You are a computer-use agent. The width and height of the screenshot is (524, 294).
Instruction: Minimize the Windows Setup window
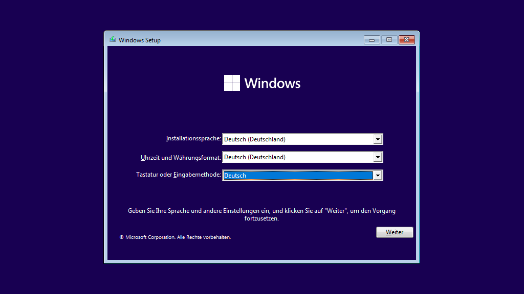click(x=372, y=40)
